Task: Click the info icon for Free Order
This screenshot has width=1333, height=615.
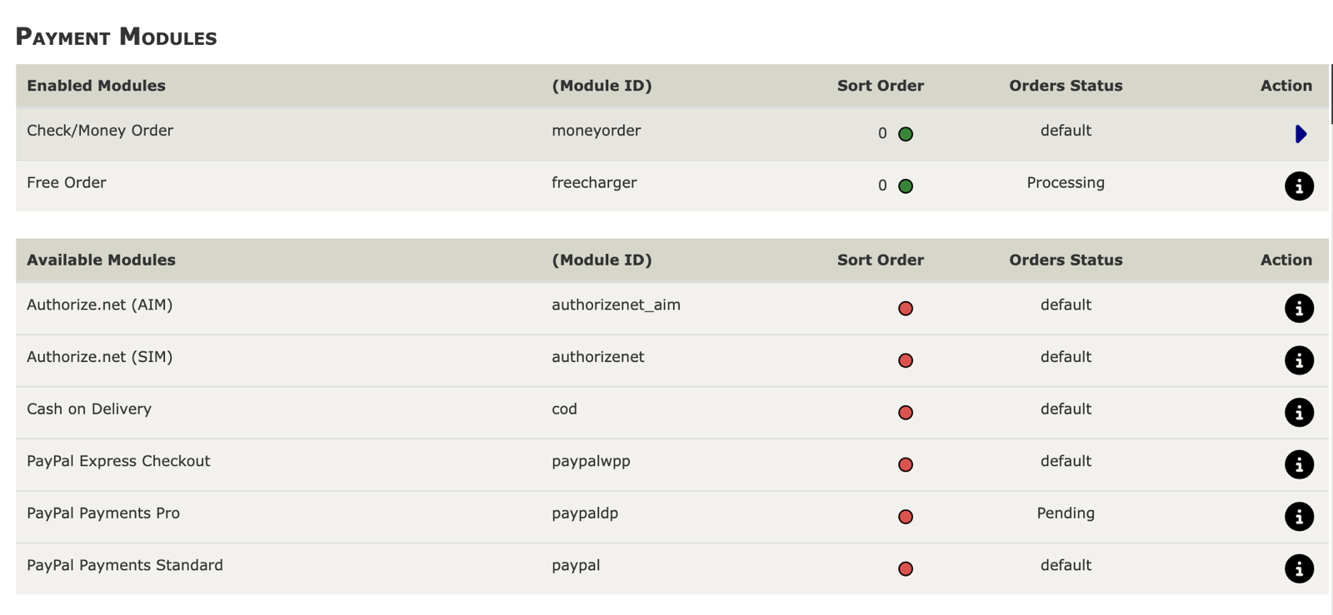Action: pos(1298,186)
